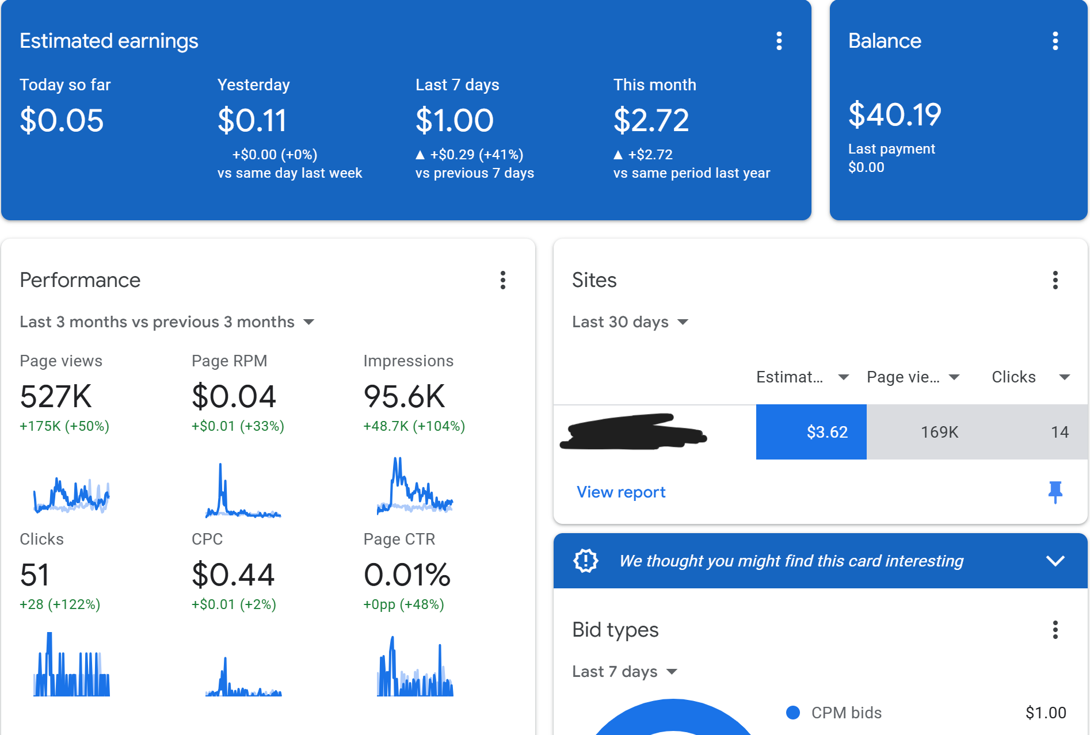Click Last 7 days $1.00 amount
The width and height of the screenshot is (1090, 735).
coord(455,120)
